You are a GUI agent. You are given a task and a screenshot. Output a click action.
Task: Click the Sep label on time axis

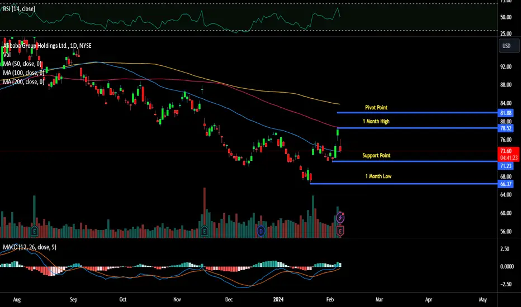click(x=73, y=299)
